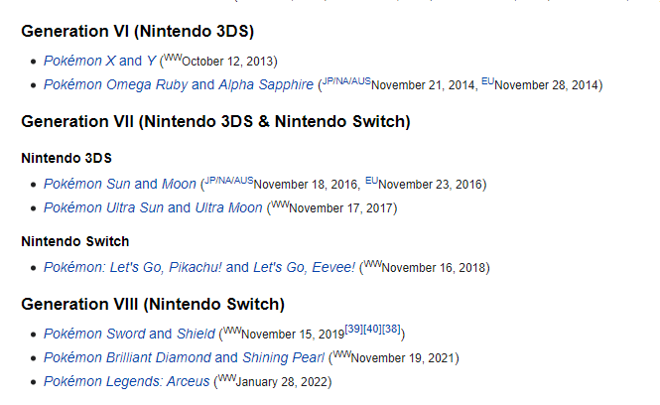Open Pokémon Omega Ruby link

[x=116, y=84]
